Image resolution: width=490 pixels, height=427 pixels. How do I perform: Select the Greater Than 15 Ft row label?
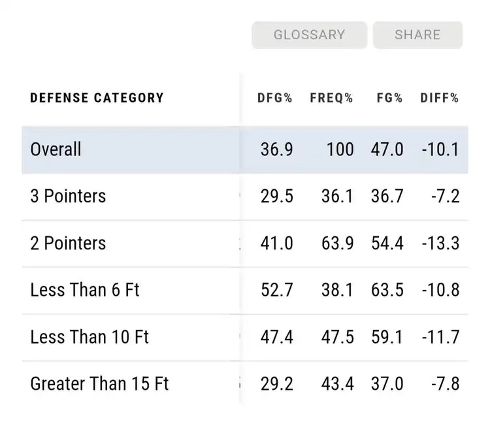click(x=99, y=383)
